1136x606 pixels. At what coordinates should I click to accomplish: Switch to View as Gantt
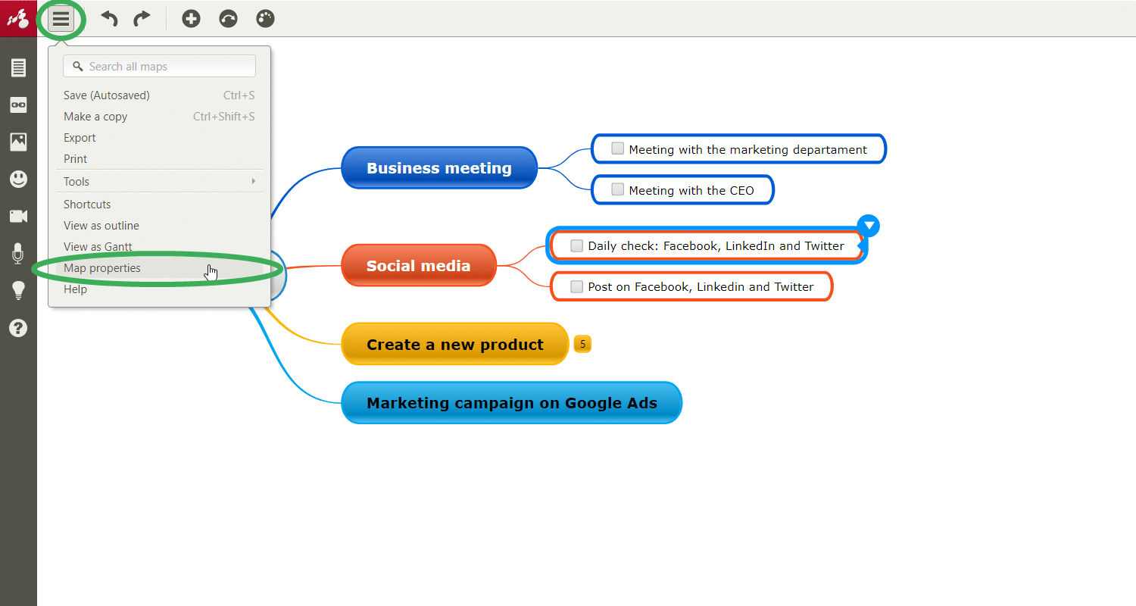point(159,247)
